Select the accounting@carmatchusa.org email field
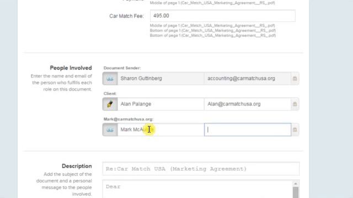The height and width of the screenshot is (198, 353). pos(248,79)
